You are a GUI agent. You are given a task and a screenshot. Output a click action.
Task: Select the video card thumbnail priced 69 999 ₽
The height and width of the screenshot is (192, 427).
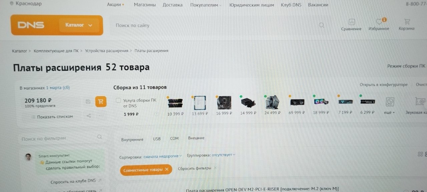coord(297,102)
